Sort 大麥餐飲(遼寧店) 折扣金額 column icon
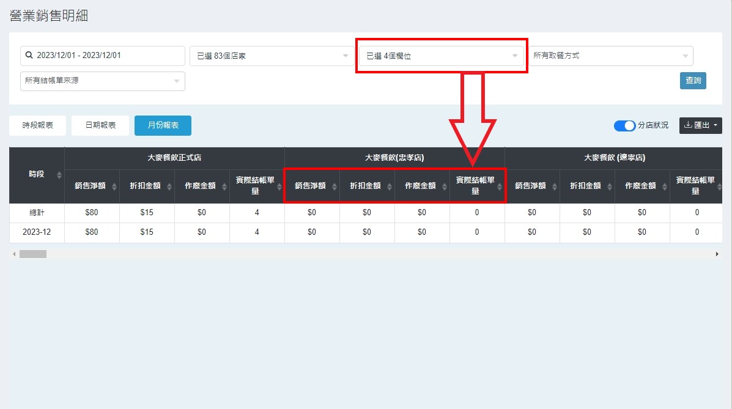This screenshot has height=409, width=732. [x=610, y=187]
